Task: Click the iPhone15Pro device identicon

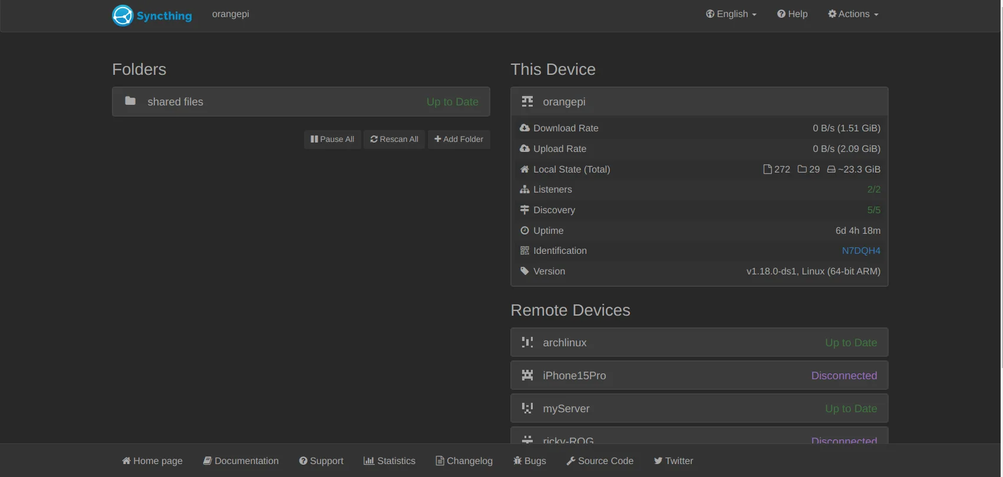Action: coord(527,375)
